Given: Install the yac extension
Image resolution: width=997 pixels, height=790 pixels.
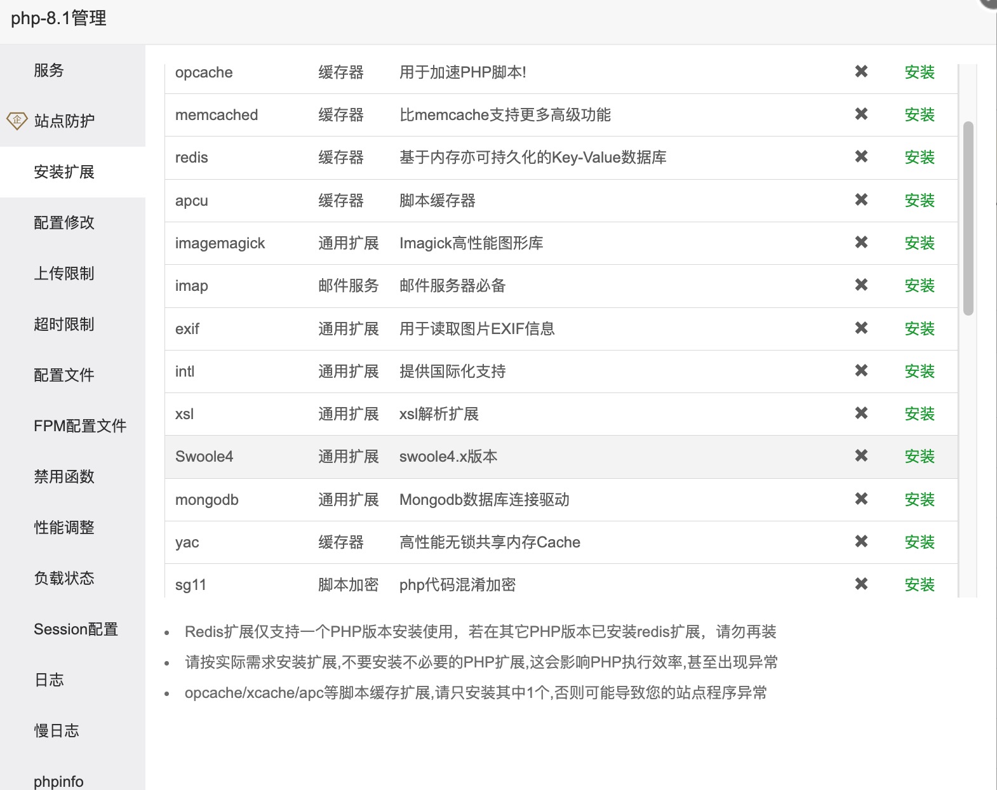Looking at the screenshot, I should 920,542.
